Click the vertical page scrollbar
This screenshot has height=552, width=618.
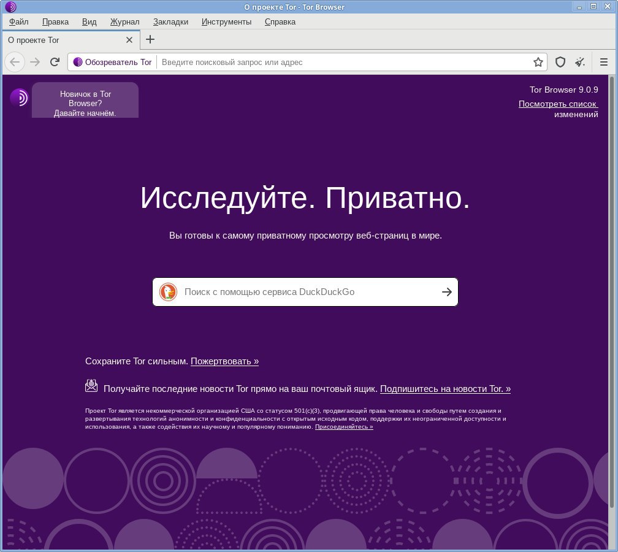(612, 292)
